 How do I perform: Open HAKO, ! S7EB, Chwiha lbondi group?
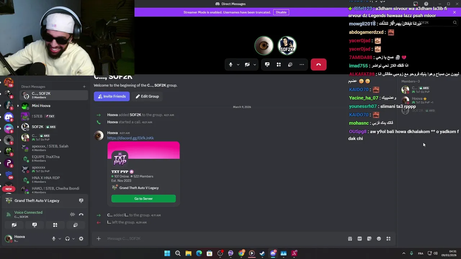(53, 190)
